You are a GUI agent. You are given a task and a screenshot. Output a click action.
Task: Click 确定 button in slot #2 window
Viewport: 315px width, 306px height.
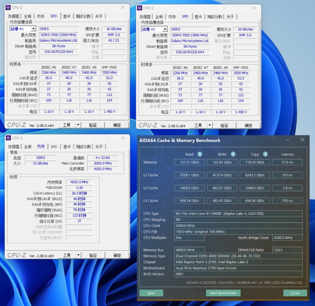pos(248,125)
